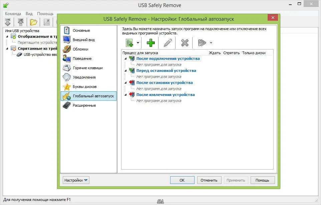Open dropdown arrow next to add-from-template icon

pos(138,43)
